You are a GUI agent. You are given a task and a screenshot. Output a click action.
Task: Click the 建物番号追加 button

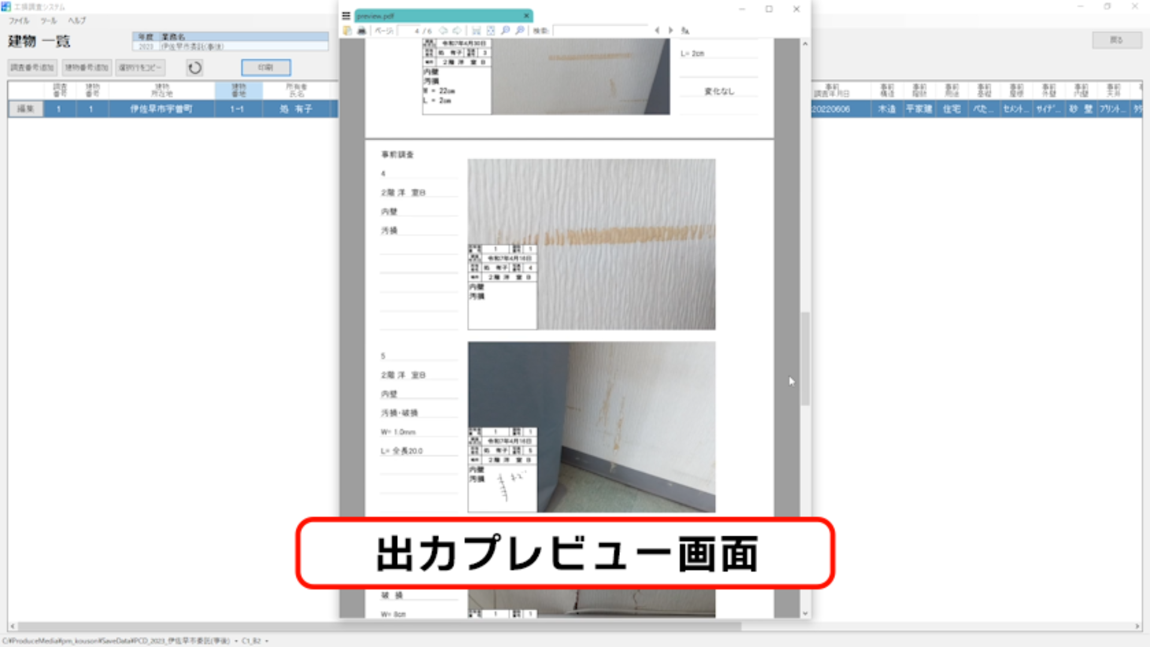[x=87, y=68]
